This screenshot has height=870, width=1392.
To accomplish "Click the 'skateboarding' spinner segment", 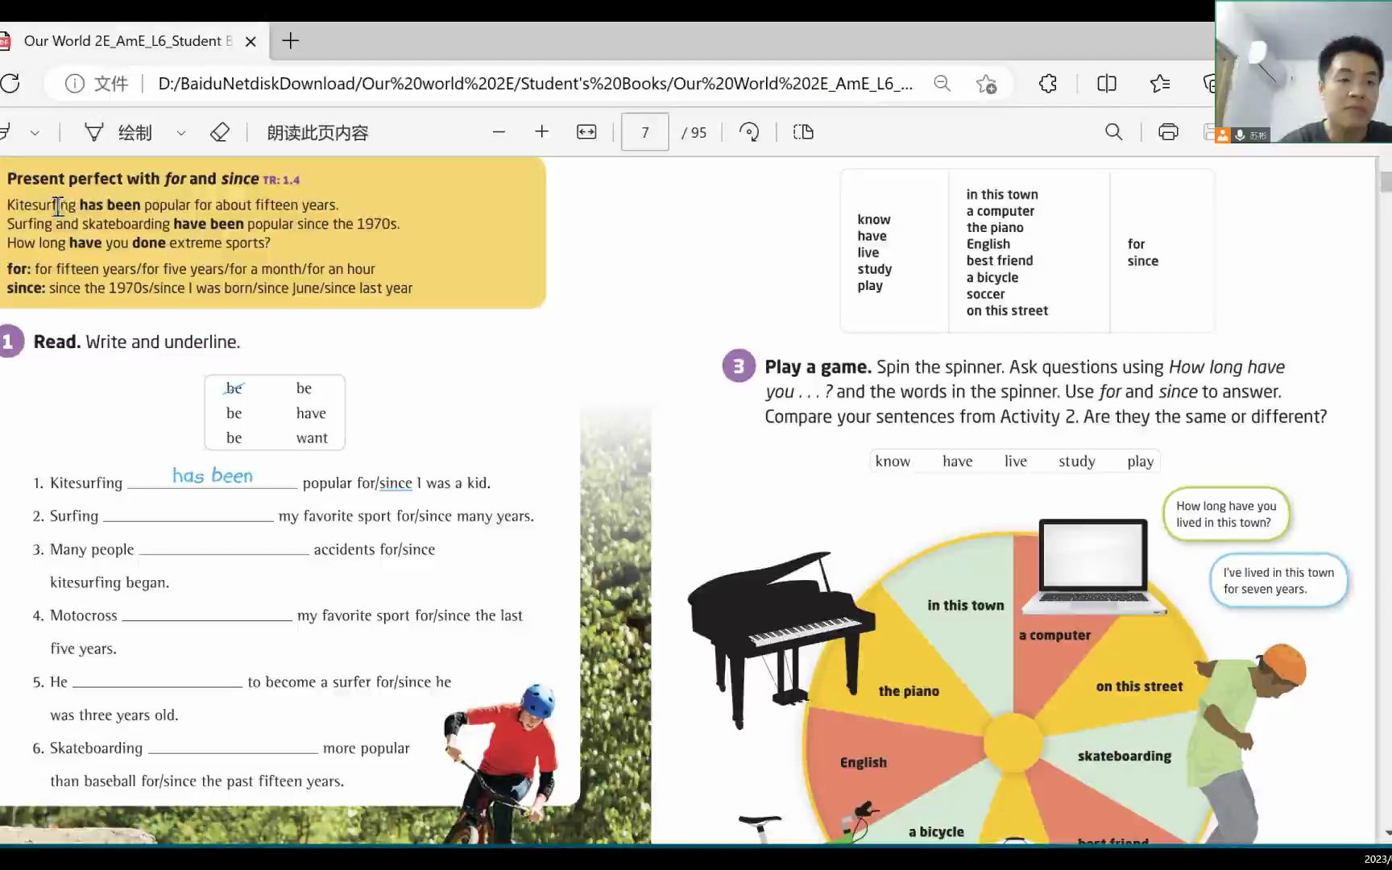I will tap(1125, 756).
